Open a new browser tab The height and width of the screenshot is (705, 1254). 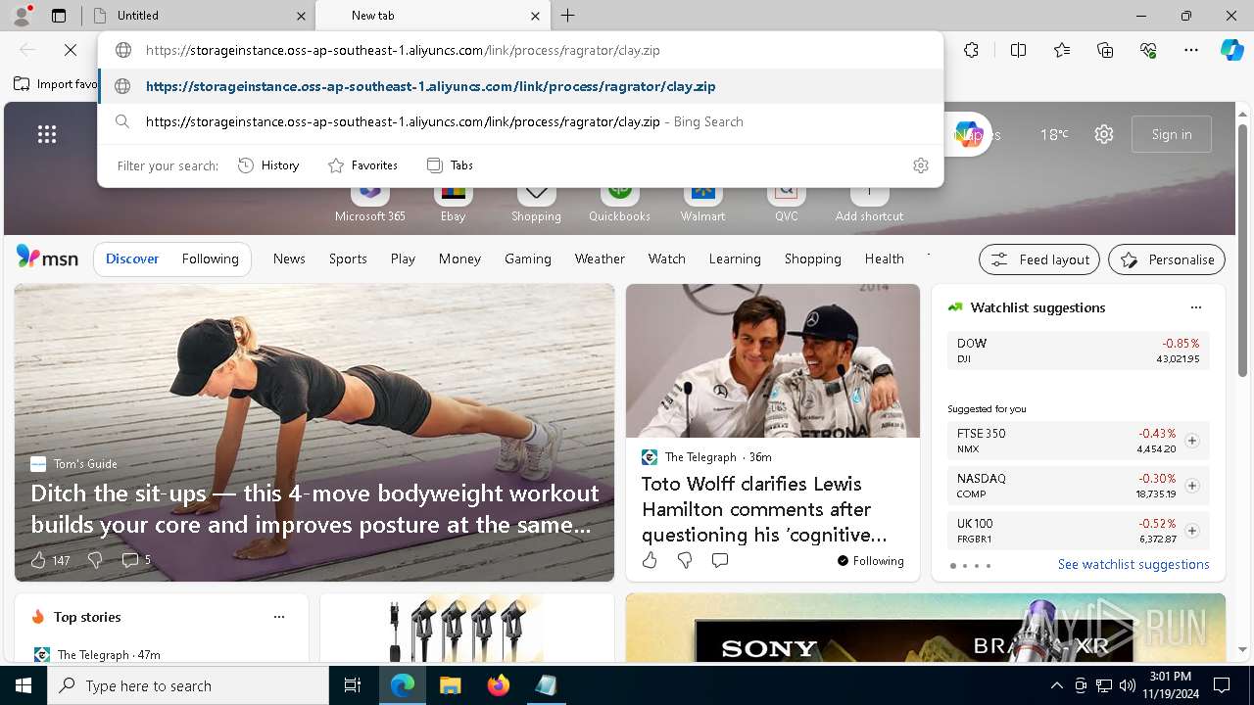coord(568,16)
